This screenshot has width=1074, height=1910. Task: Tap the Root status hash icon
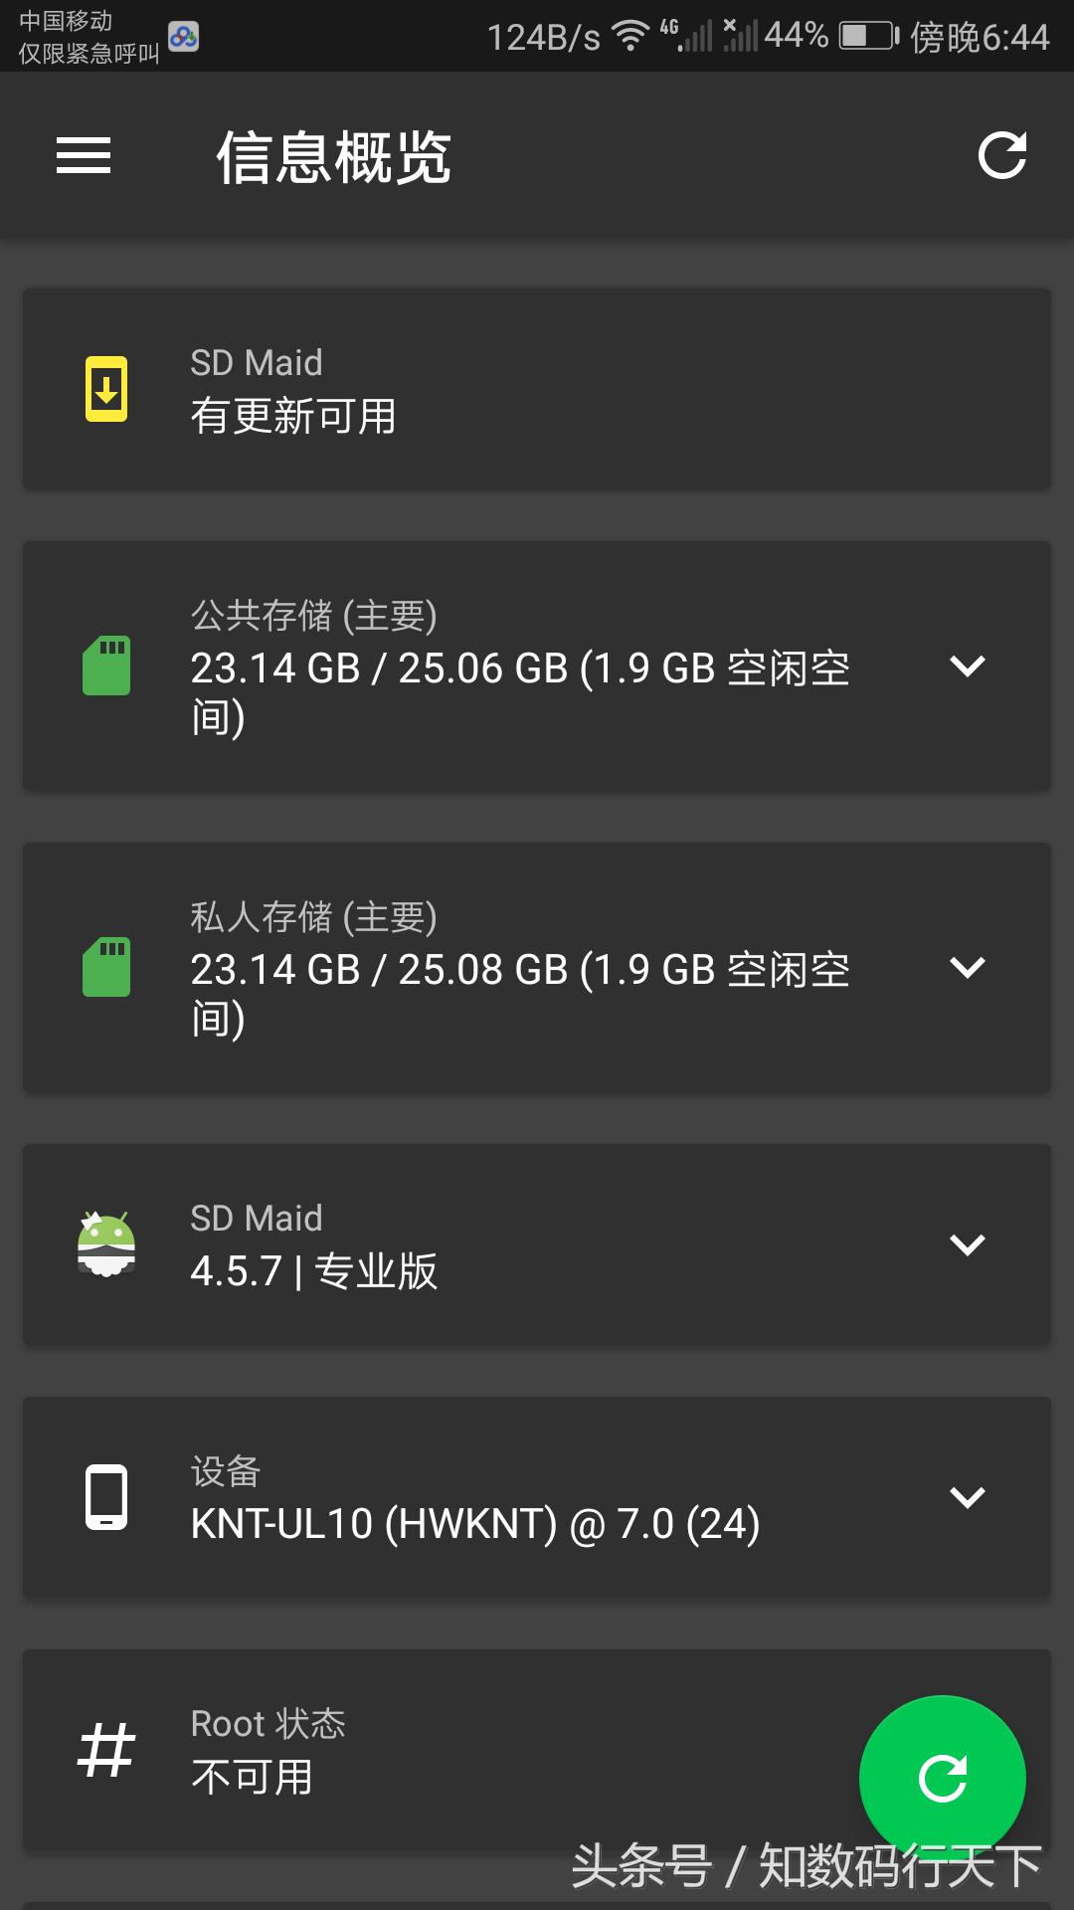pyautogui.click(x=106, y=1750)
